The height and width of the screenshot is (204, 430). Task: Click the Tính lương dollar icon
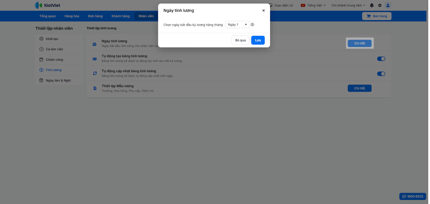(41, 70)
